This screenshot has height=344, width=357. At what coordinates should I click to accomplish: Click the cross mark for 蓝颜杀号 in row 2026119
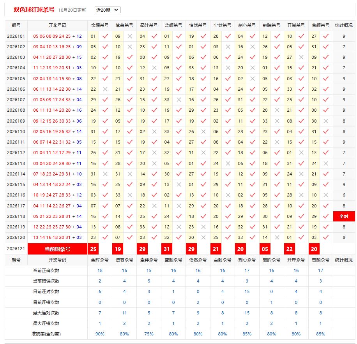click(x=179, y=227)
